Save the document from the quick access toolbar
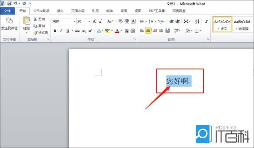 click(9, 3)
